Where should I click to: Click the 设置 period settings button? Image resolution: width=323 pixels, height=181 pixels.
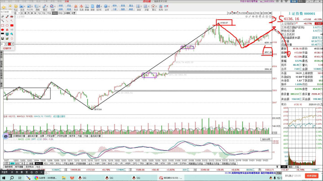tap(73, 13)
